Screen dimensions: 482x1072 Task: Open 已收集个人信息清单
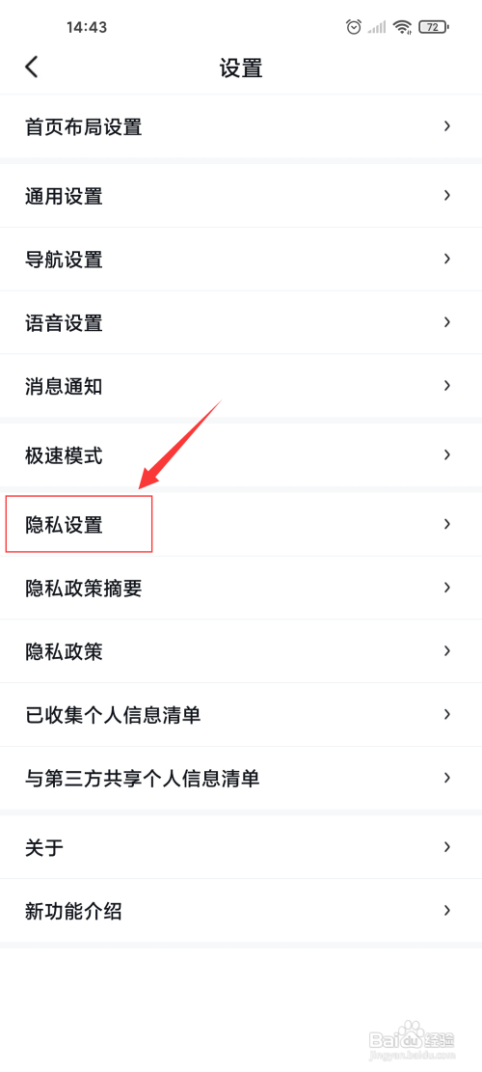tap(241, 714)
